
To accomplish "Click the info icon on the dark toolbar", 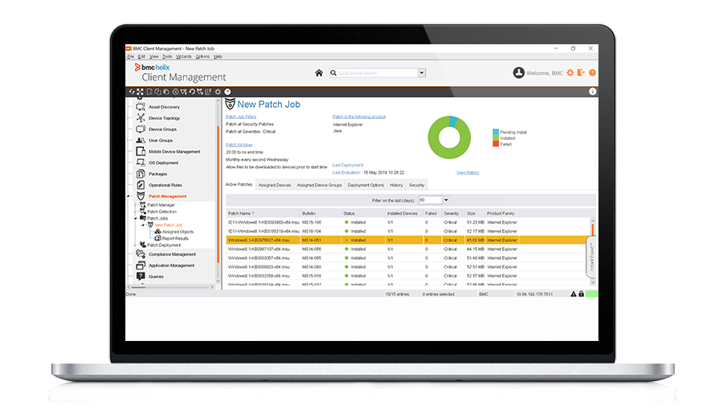I will [x=593, y=92].
